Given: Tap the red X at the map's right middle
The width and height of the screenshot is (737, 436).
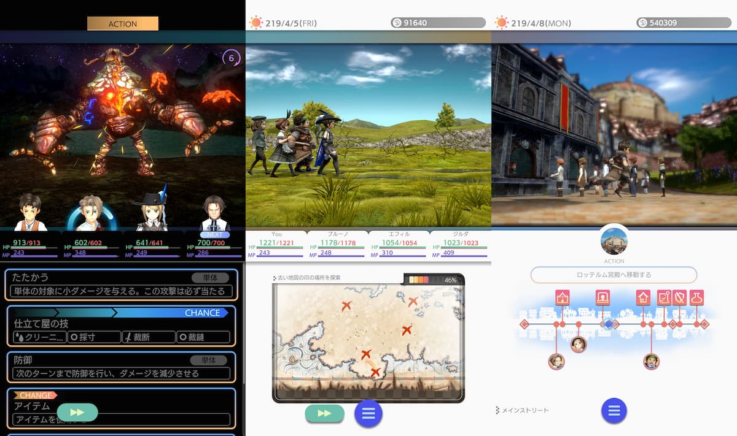Looking at the screenshot, I should pyautogui.click(x=406, y=330).
